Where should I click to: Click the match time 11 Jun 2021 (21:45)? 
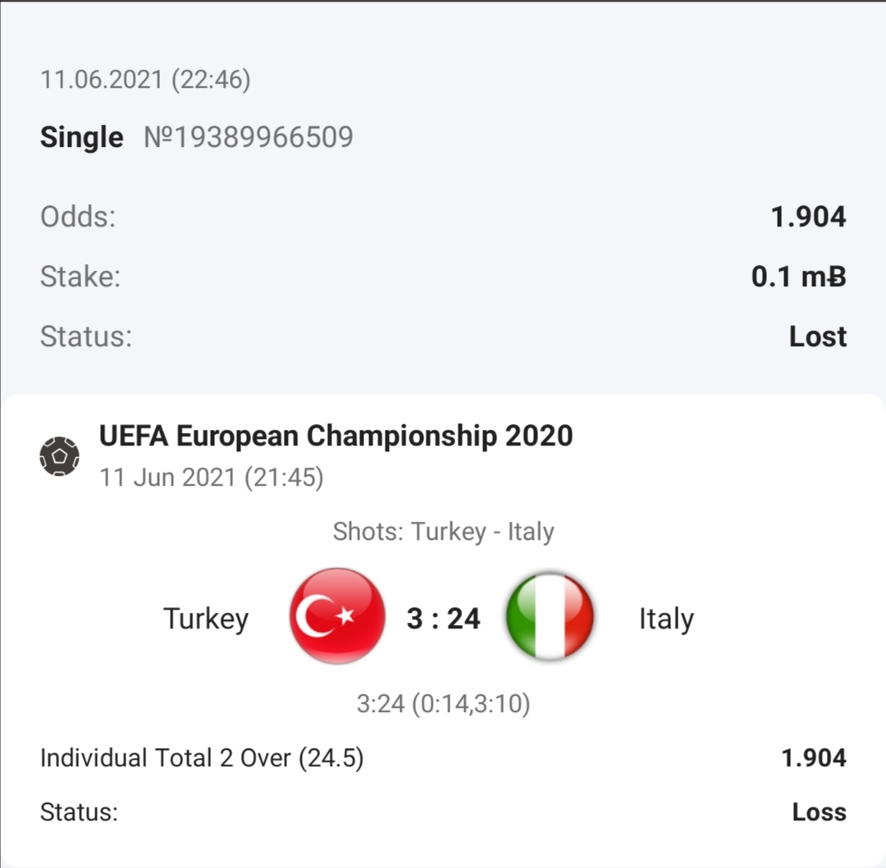tap(211, 477)
